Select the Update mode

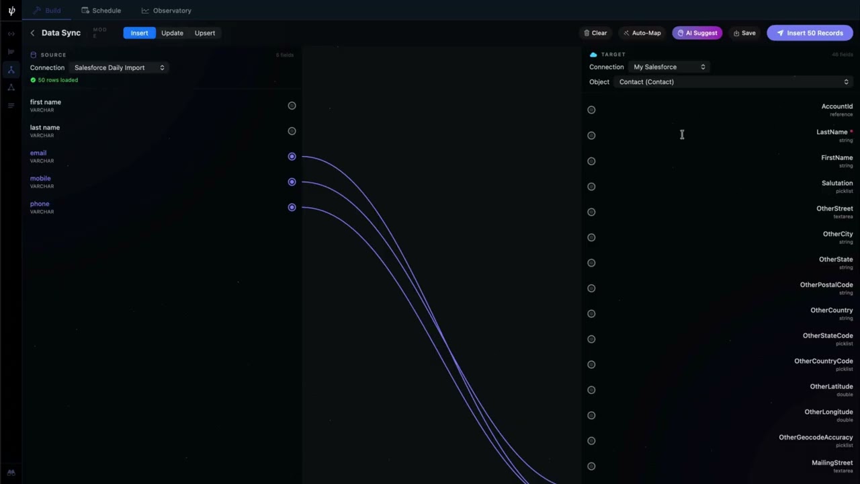click(x=172, y=33)
